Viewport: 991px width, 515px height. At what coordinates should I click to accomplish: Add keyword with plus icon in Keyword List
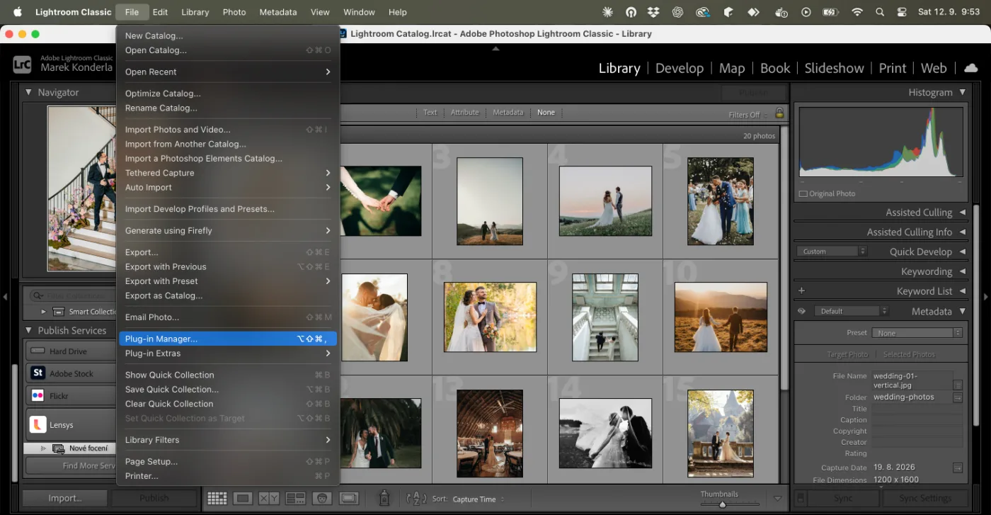click(x=801, y=290)
